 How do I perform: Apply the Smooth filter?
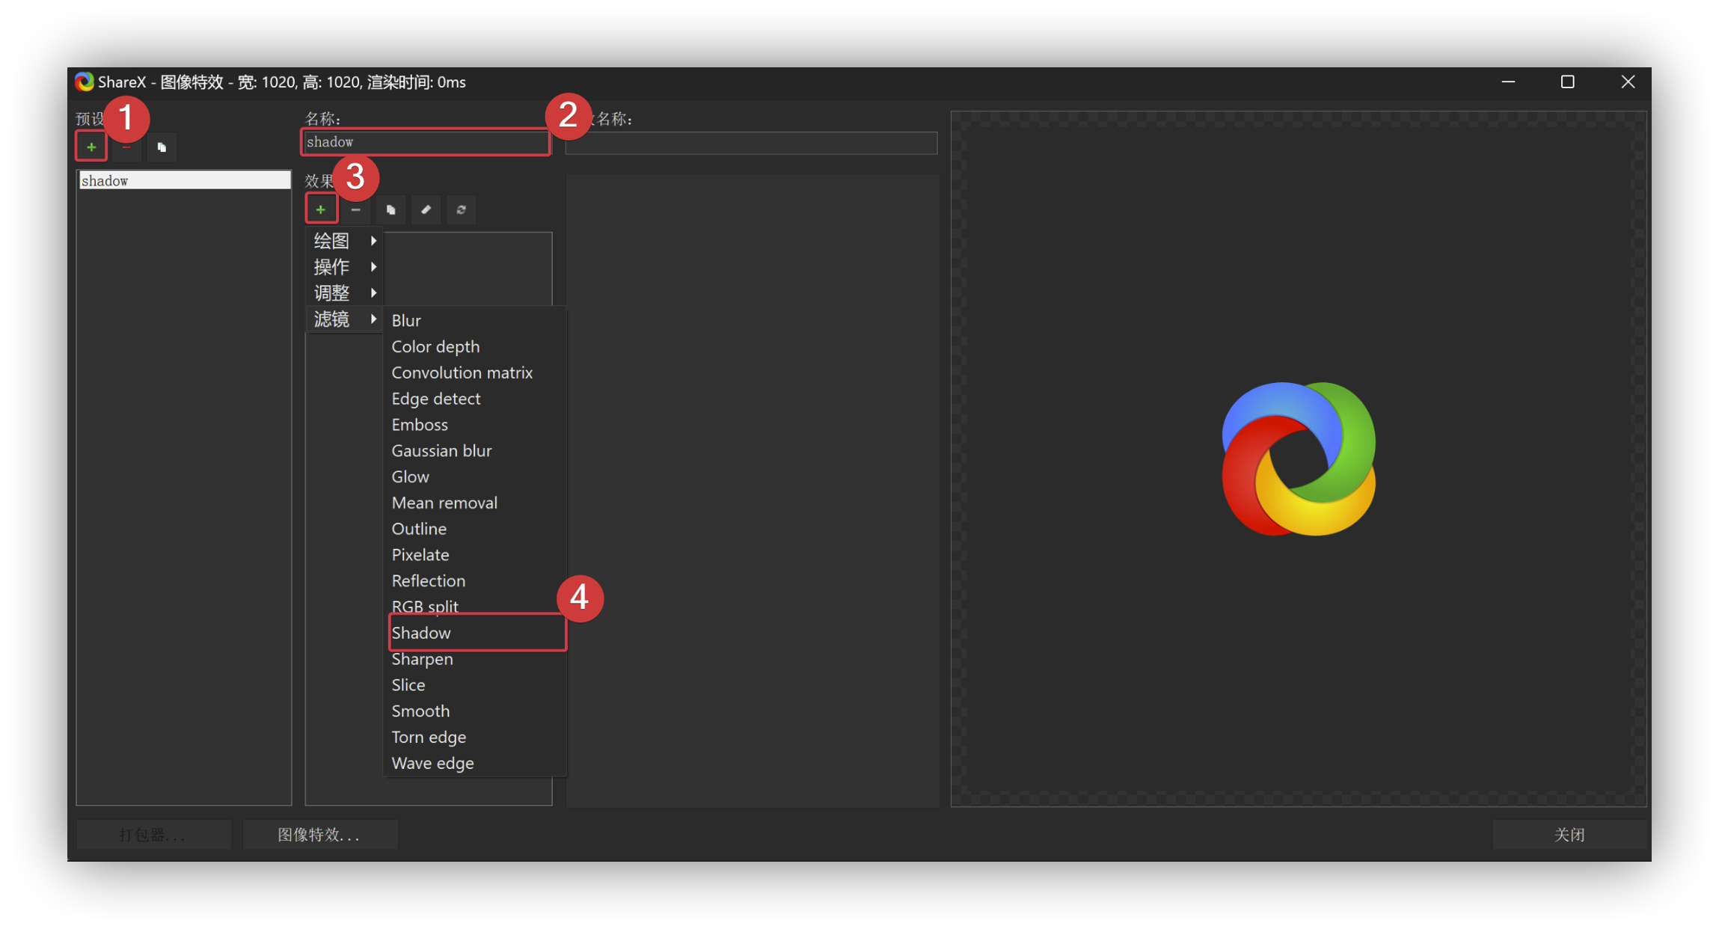pyautogui.click(x=475, y=711)
